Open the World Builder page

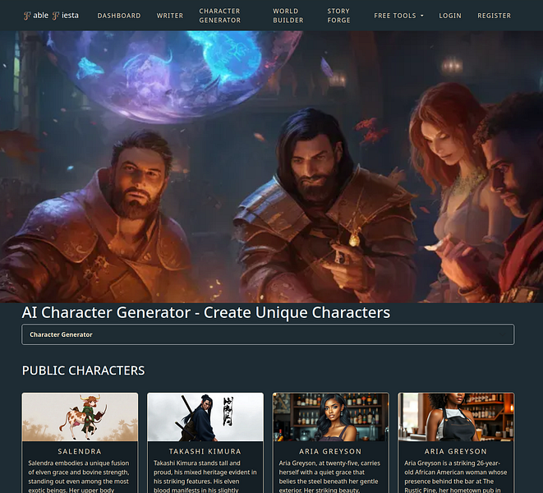click(288, 16)
